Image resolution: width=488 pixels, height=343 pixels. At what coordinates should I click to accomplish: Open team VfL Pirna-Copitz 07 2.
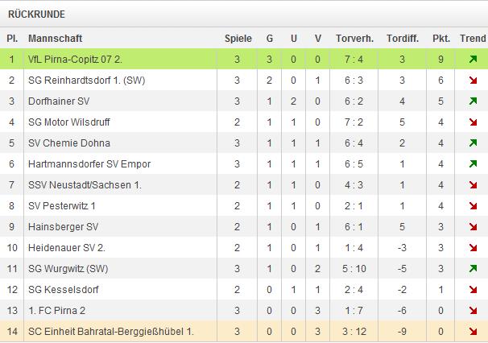[75, 59]
